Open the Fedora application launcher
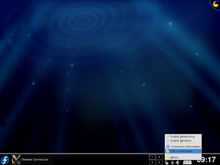220x165 pixels. pos(5,159)
